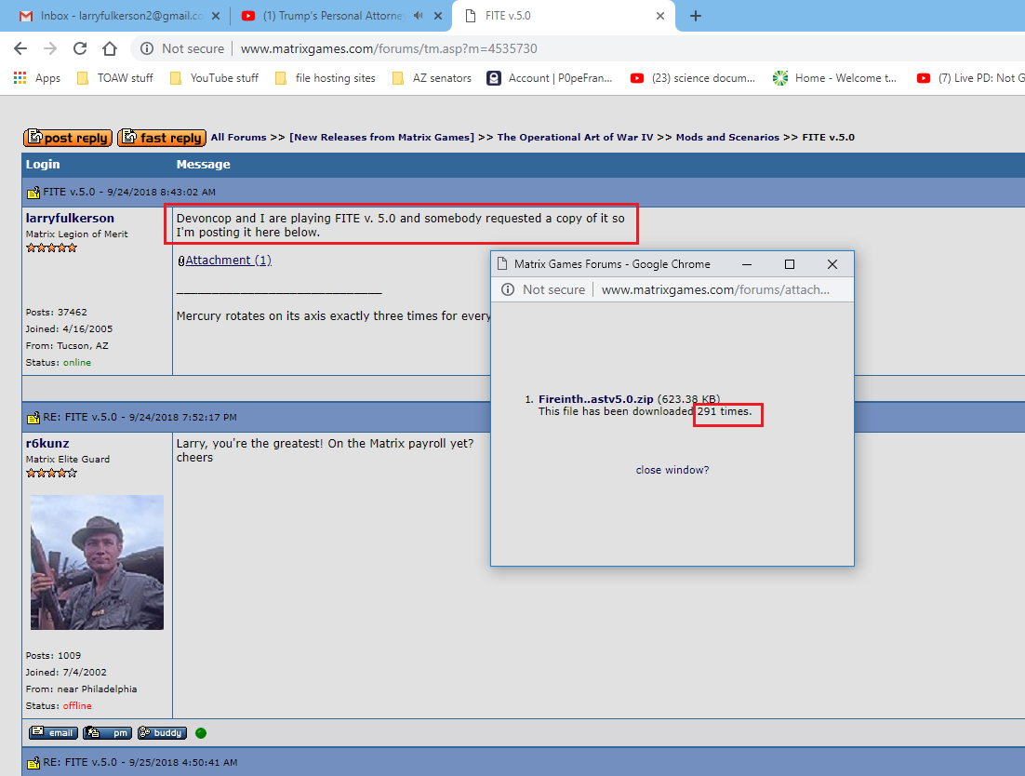
Task: Click the post reply button
Action: coord(68,138)
